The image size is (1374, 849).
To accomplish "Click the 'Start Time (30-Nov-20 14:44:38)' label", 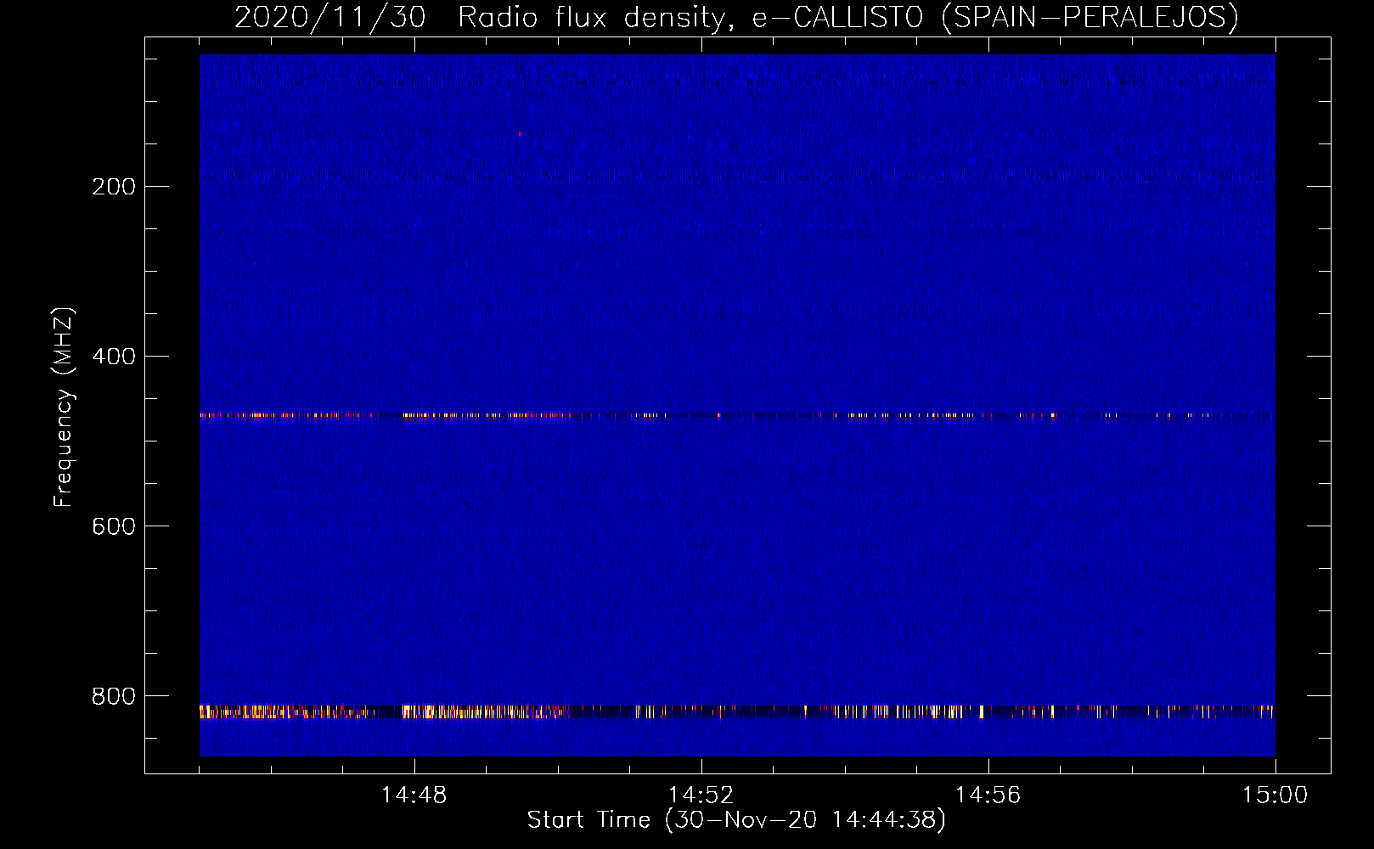I will coord(736,820).
